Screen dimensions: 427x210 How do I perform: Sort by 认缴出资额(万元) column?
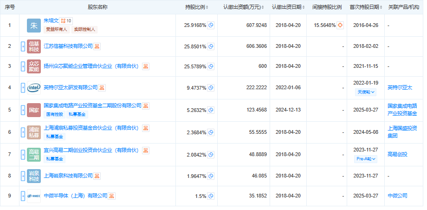pos(244,7)
